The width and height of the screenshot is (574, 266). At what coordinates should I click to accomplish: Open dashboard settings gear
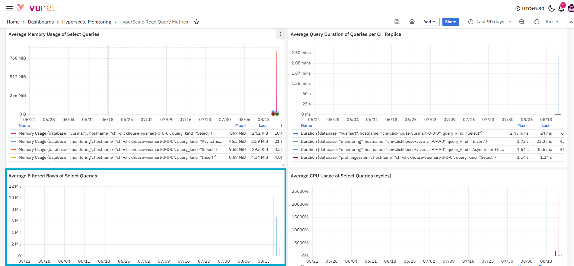point(412,22)
